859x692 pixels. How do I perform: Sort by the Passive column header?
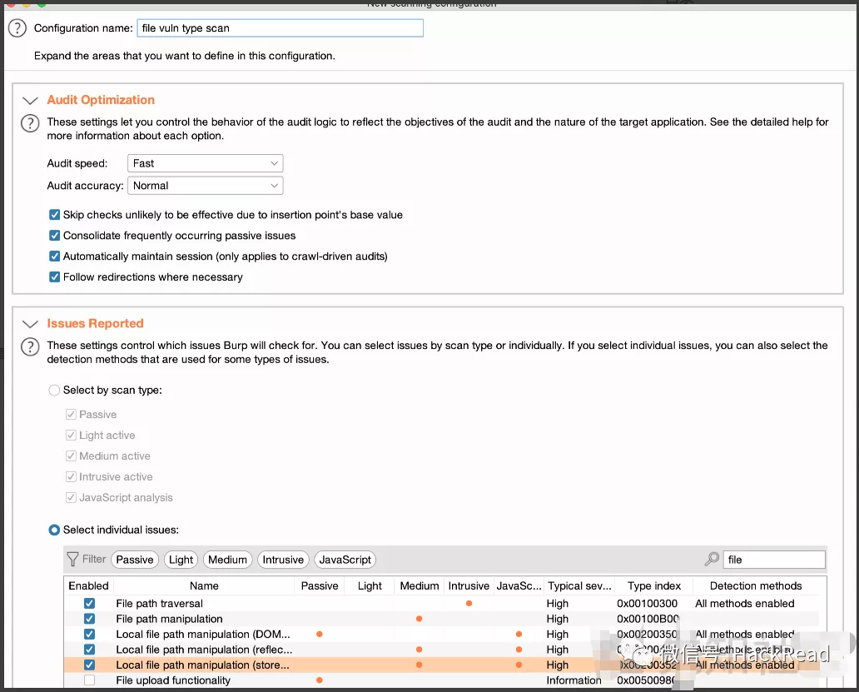(x=320, y=585)
